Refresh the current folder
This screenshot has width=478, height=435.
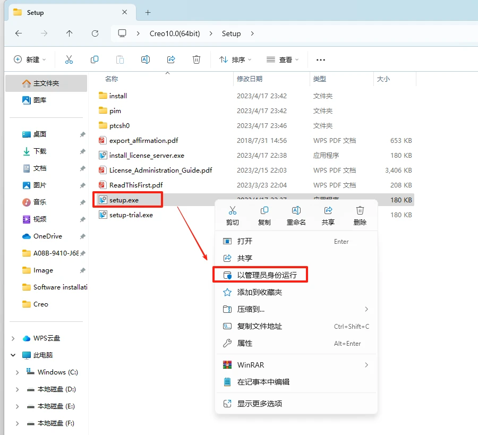pyautogui.click(x=95, y=33)
